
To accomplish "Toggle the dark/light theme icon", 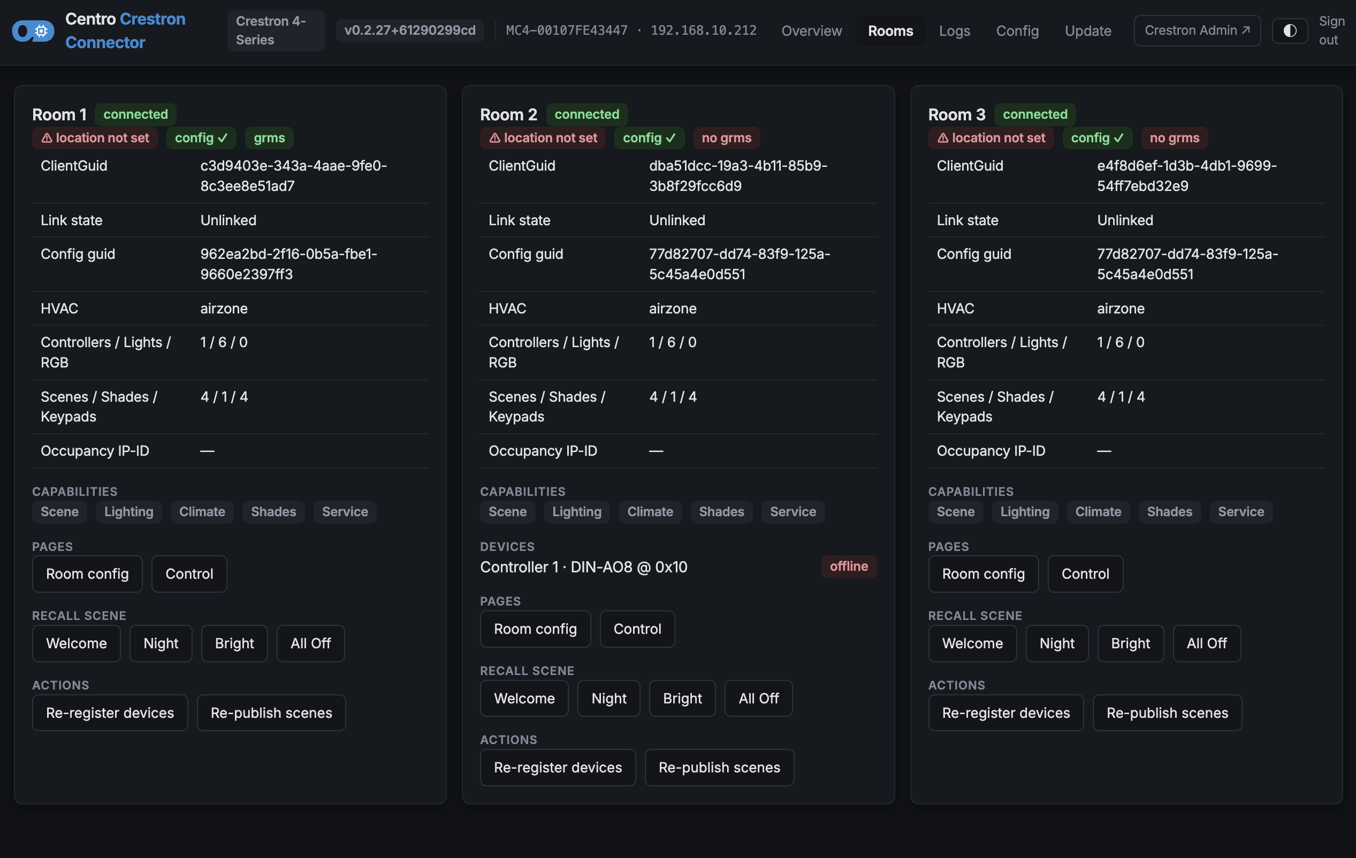I will tap(1290, 30).
